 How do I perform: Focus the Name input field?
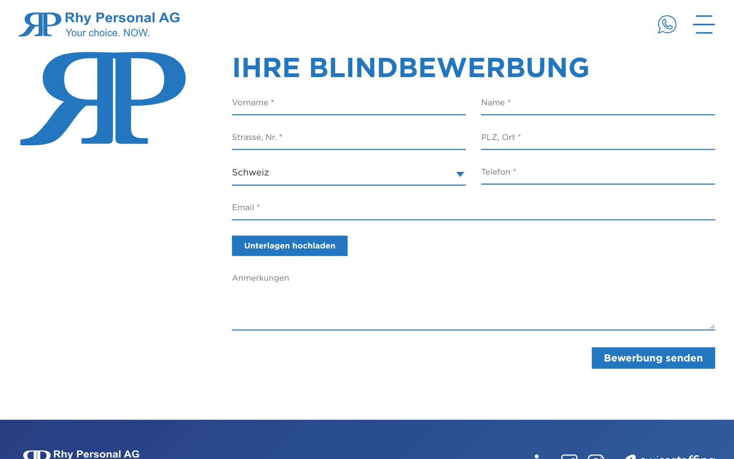(x=598, y=103)
